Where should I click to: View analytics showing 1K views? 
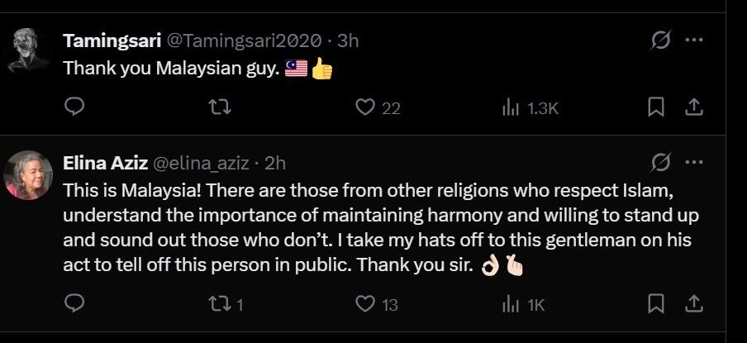[x=524, y=305]
